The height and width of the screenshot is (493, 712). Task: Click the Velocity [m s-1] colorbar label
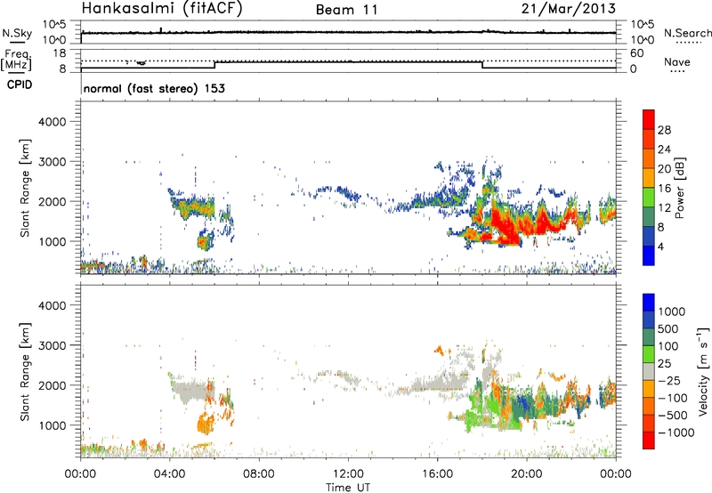click(703, 371)
